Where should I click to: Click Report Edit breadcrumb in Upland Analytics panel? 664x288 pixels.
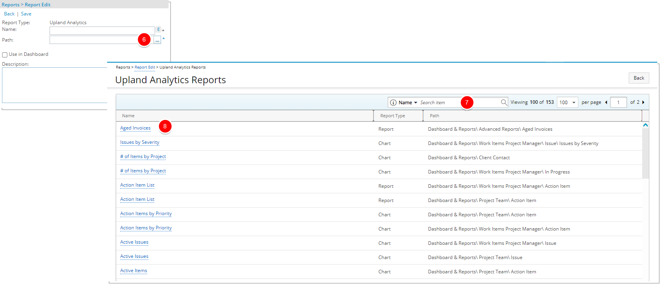(145, 67)
